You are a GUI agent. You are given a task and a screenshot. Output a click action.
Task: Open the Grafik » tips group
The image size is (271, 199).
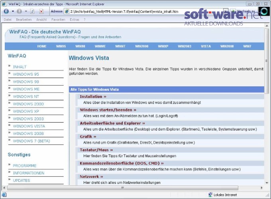click(x=88, y=137)
